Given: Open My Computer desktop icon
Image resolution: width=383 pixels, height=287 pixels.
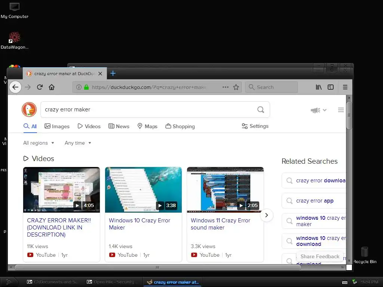Looking at the screenshot, I should (x=15, y=10).
